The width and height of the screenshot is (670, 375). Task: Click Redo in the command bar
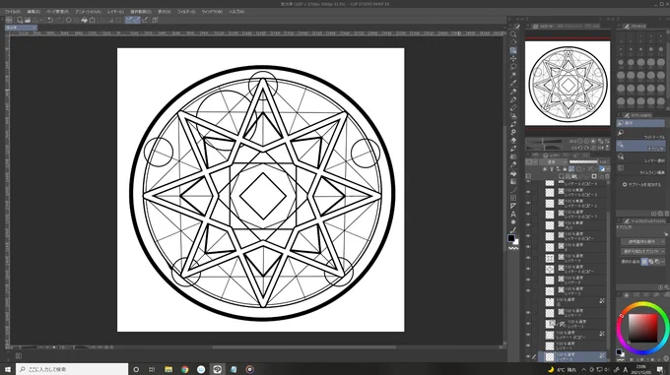tap(58, 20)
